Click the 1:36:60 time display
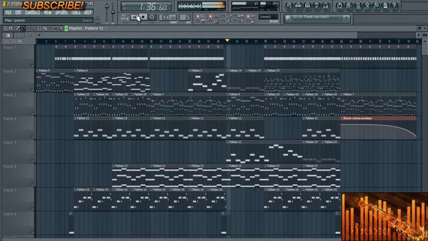This screenshot has height=241, width=428. point(146,6)
